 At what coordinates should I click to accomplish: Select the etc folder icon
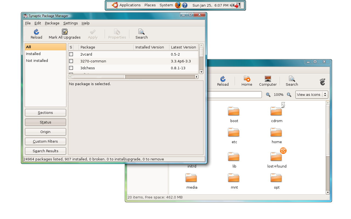pos(234,132)
